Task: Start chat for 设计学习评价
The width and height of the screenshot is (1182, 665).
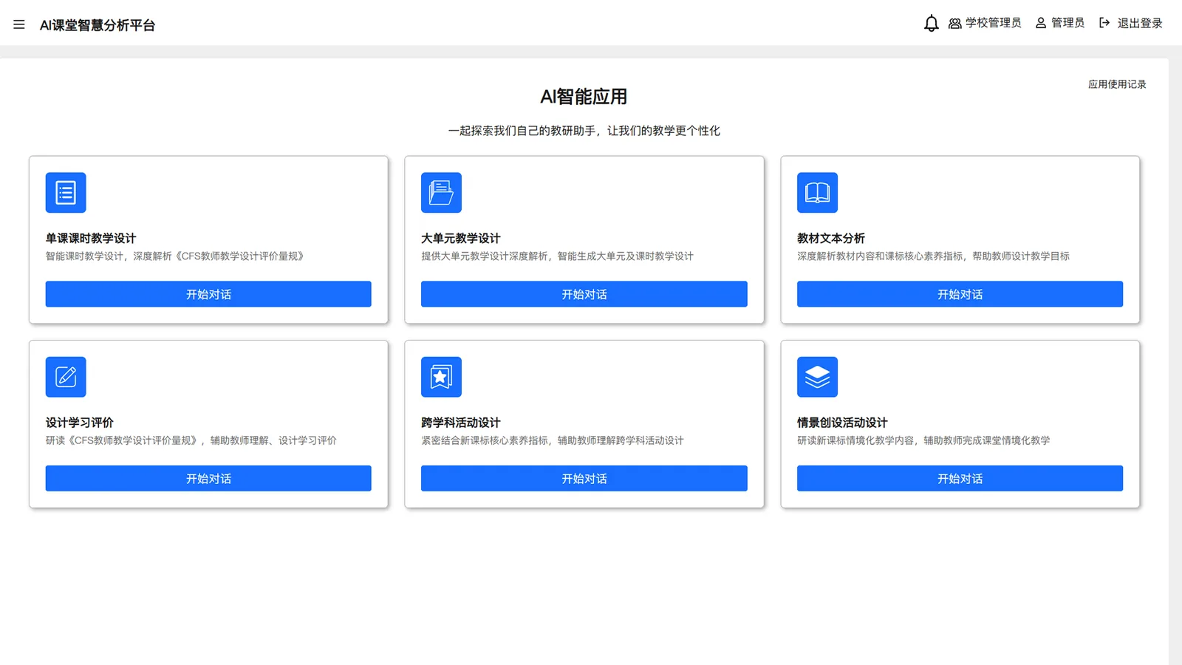Action: 208,478
